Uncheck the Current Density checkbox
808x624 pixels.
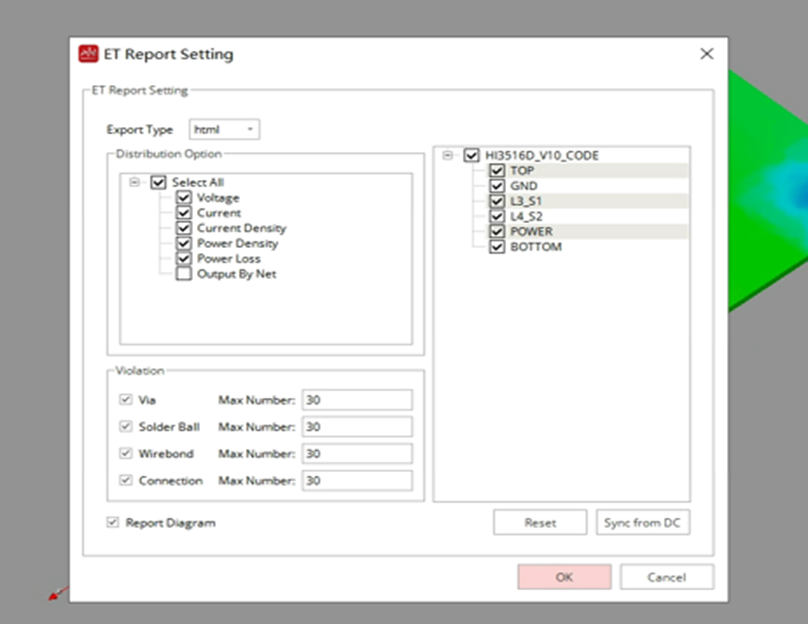click(184, 228)
